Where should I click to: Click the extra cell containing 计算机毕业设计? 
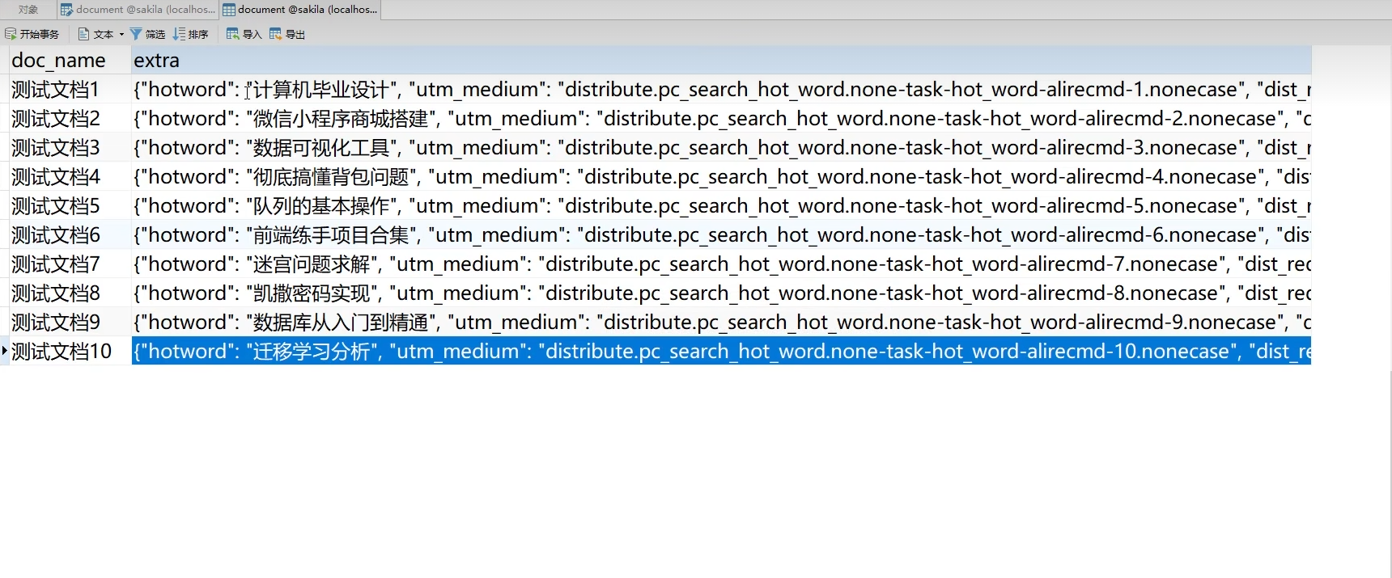click(721, 90)
